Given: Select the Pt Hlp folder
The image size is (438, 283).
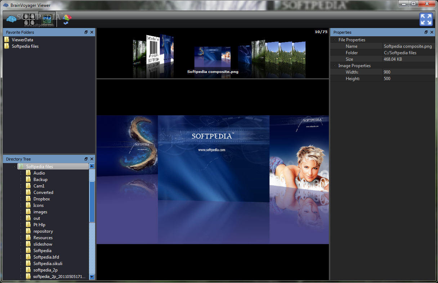Looking at the screenshot, I should [40, 225].
